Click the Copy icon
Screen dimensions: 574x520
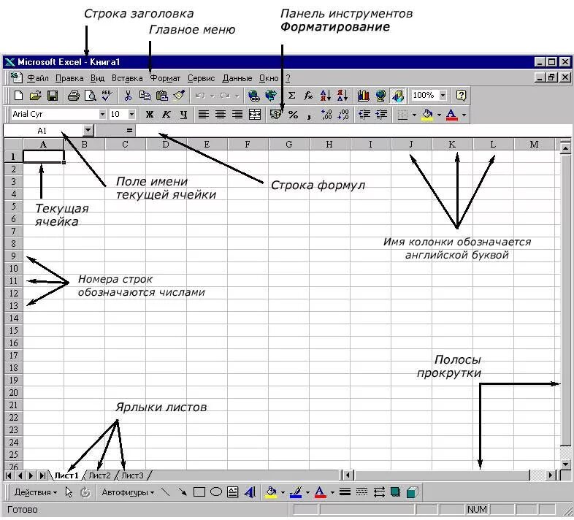[x=145, y=96]
